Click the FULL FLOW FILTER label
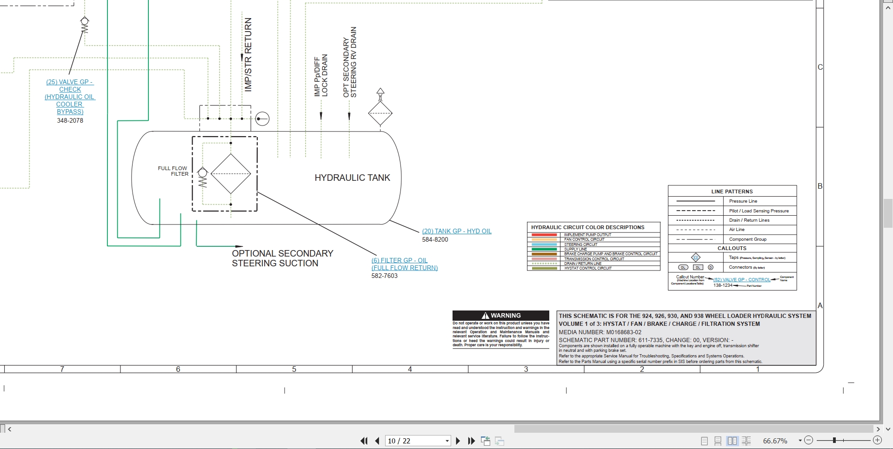The width and height of the screenshot is (893, 449). coord(173,171)
